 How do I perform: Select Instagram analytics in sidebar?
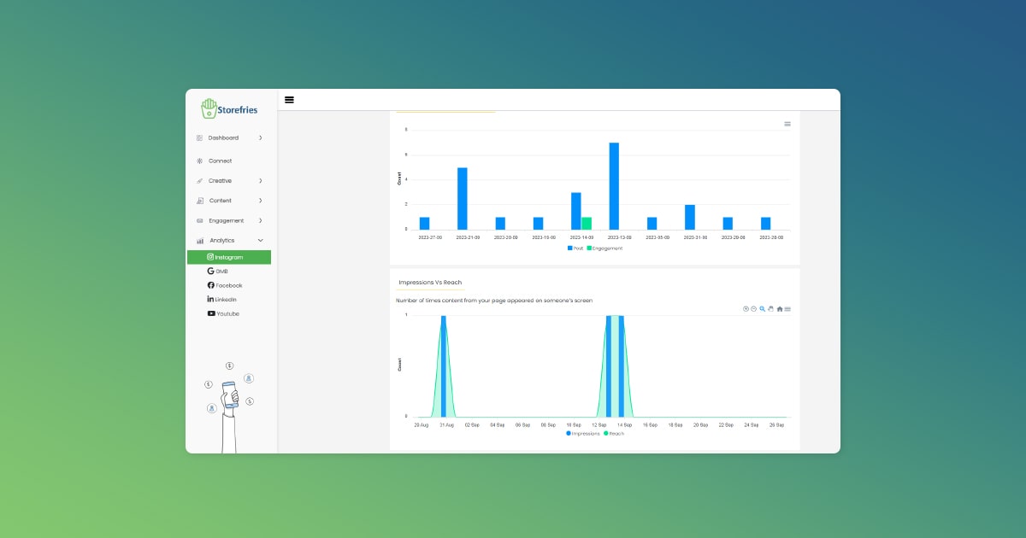coord(228,257)
